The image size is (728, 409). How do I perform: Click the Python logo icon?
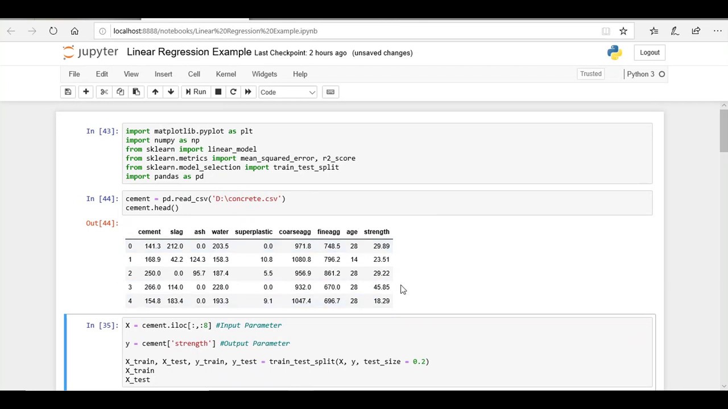click(x=614, y=52)
